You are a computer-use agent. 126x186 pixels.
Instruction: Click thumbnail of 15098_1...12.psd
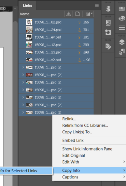pyautogui.click(x=29, y=45)
